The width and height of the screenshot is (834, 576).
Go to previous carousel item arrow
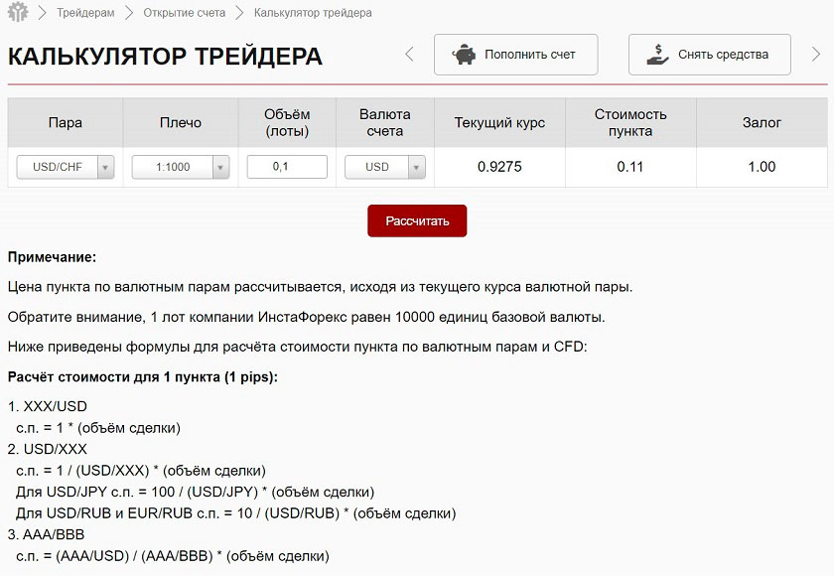[x=409, y=54]
